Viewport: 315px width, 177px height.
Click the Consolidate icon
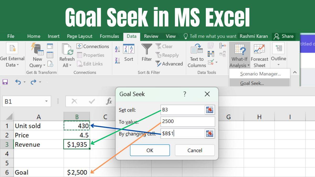[x=223, y=46]
